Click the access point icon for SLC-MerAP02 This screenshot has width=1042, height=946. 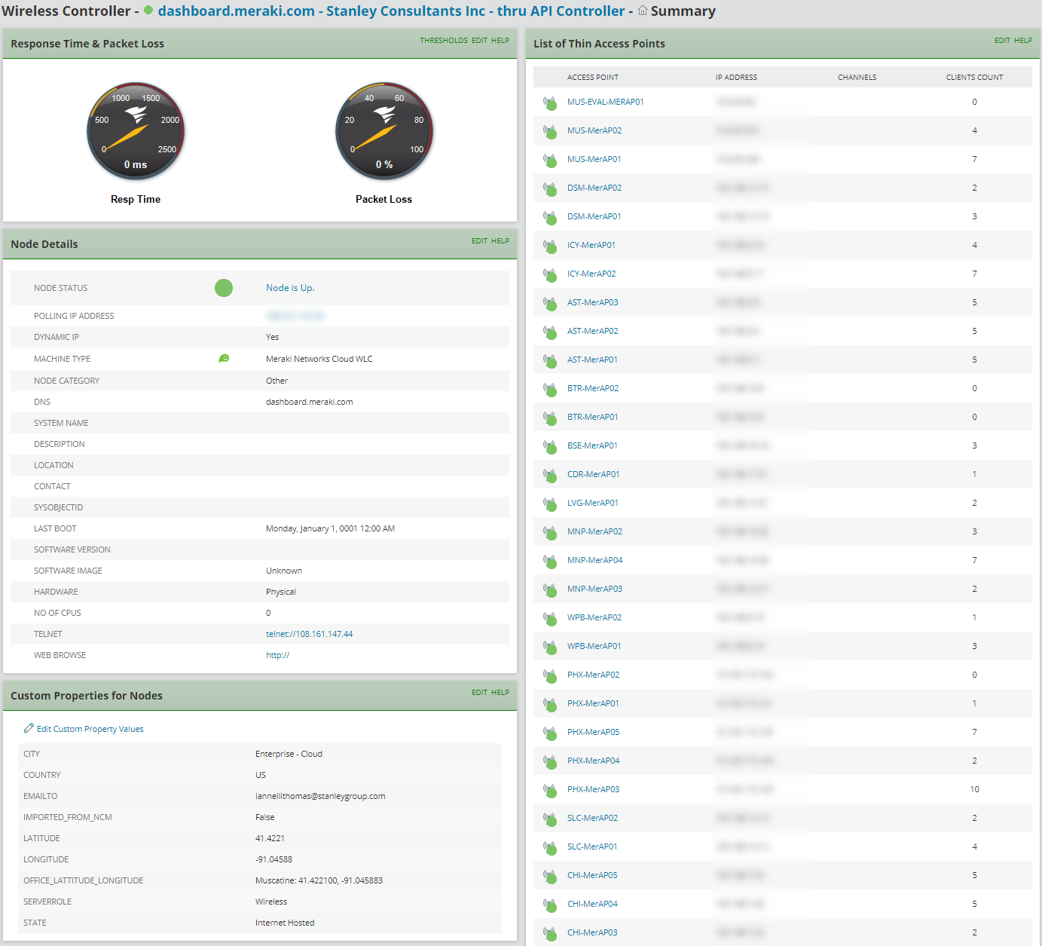point(550,819)
